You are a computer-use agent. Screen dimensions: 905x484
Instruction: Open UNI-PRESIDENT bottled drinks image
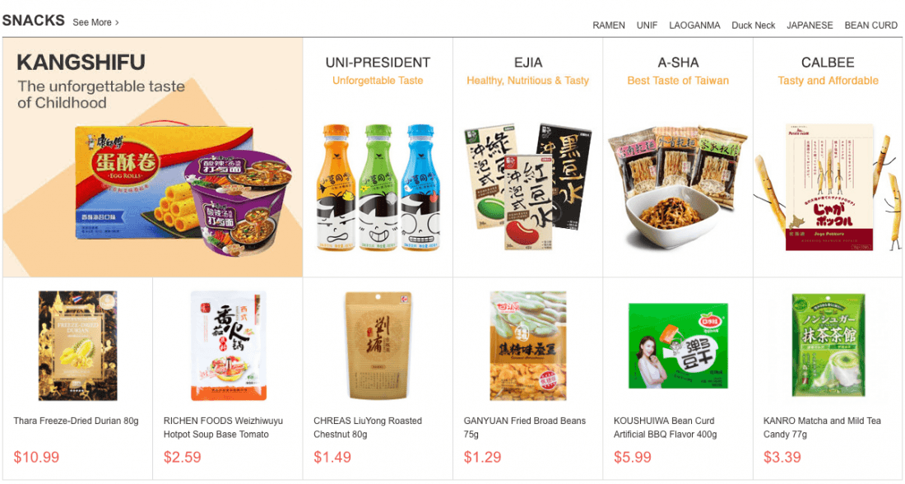[x=378, y=187]
